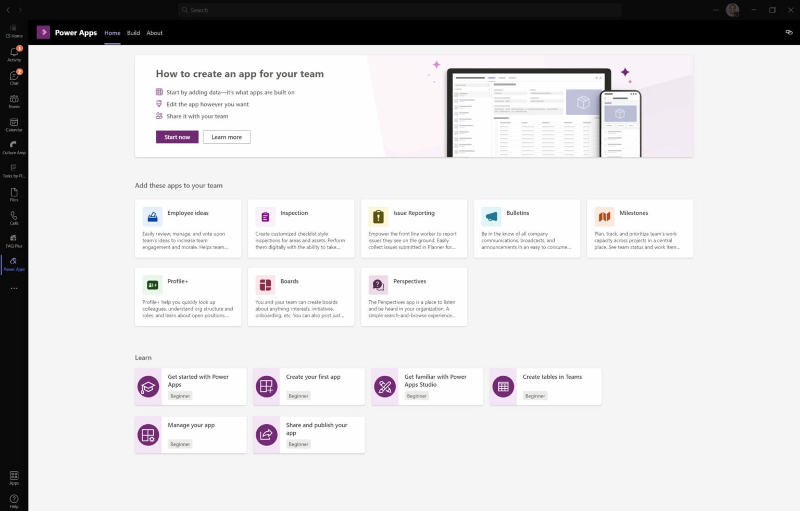Click the Inspection app icon
The height and width of the screenshot is (511, 800).
pyautogui.click(x=266, y=216)
